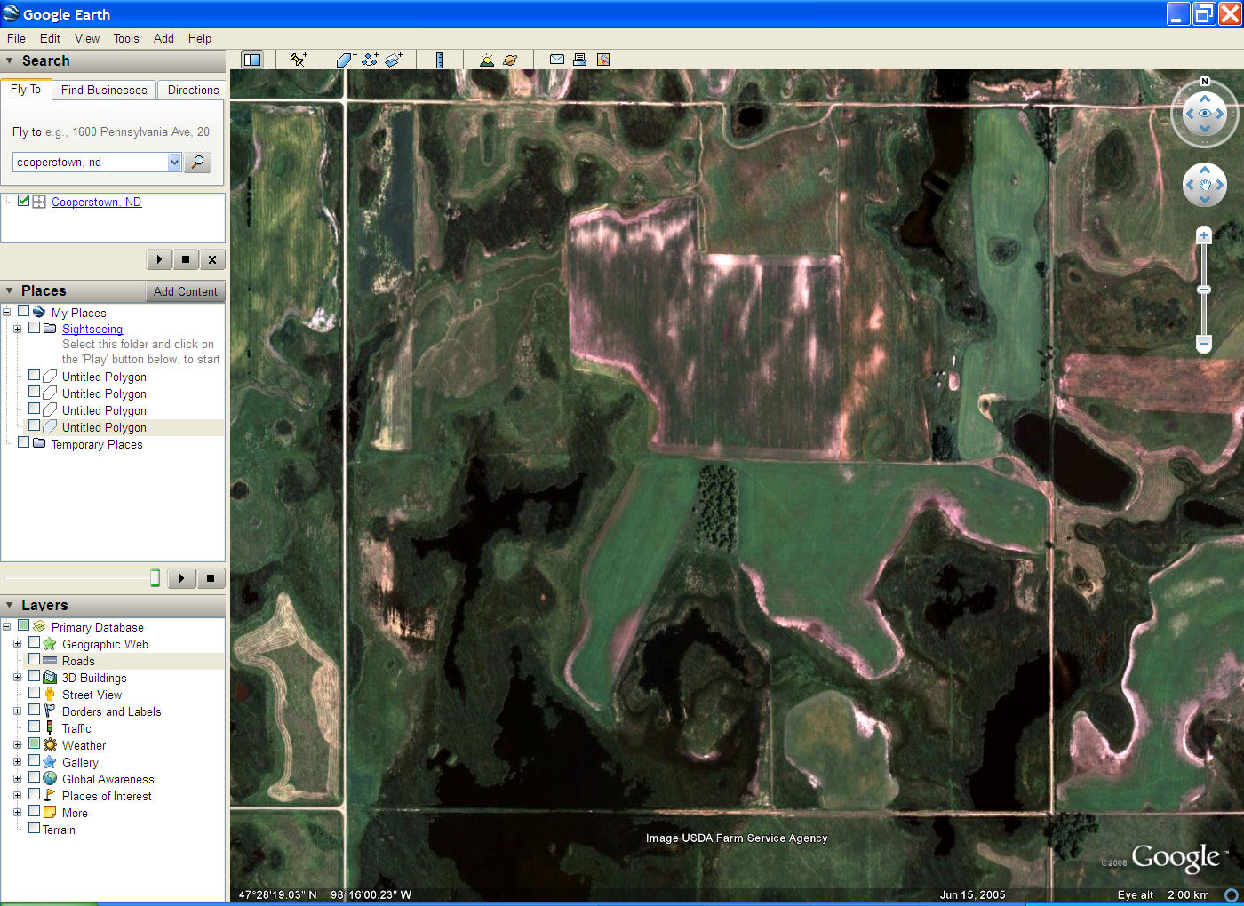Screen dimensions: 1244x906
Task: Select the Places of Interest layer row
Action: coord(107,796)
